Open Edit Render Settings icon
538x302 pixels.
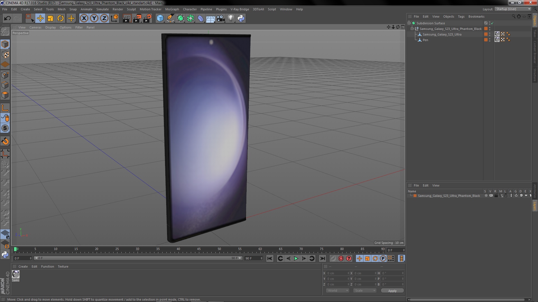pos(147,18)
